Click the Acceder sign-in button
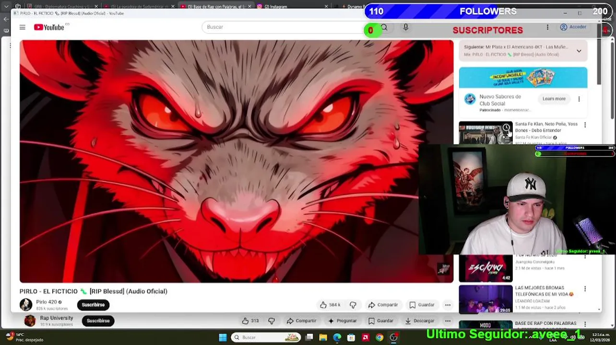This screenshot has height=345, width=616. 573,27
